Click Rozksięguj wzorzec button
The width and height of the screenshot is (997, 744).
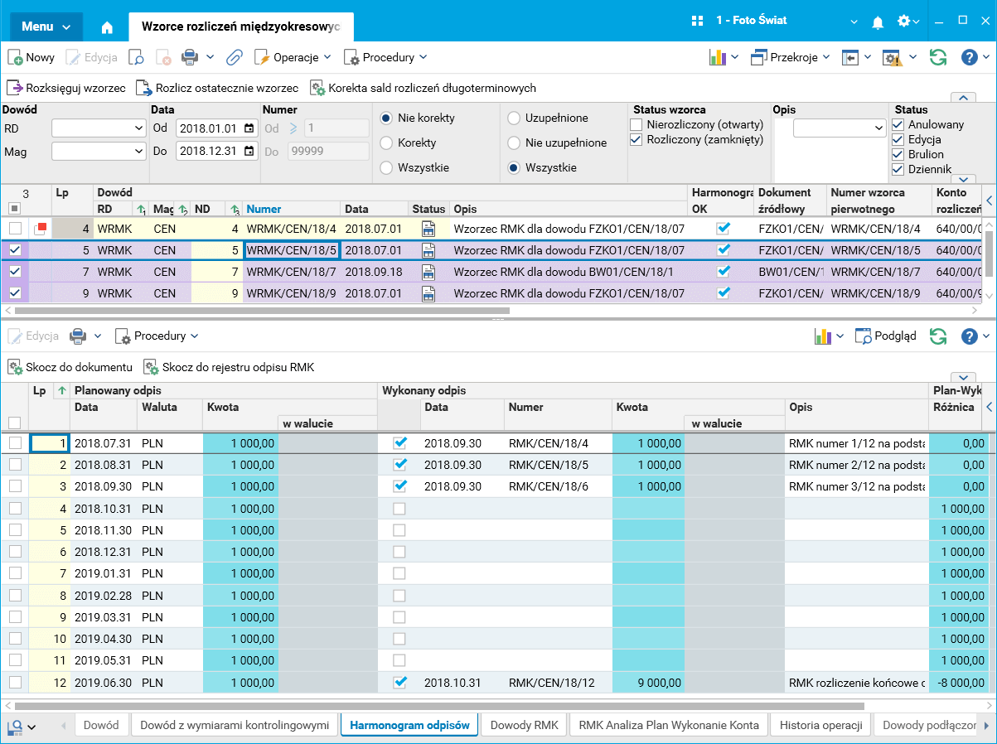coord(67,88)
